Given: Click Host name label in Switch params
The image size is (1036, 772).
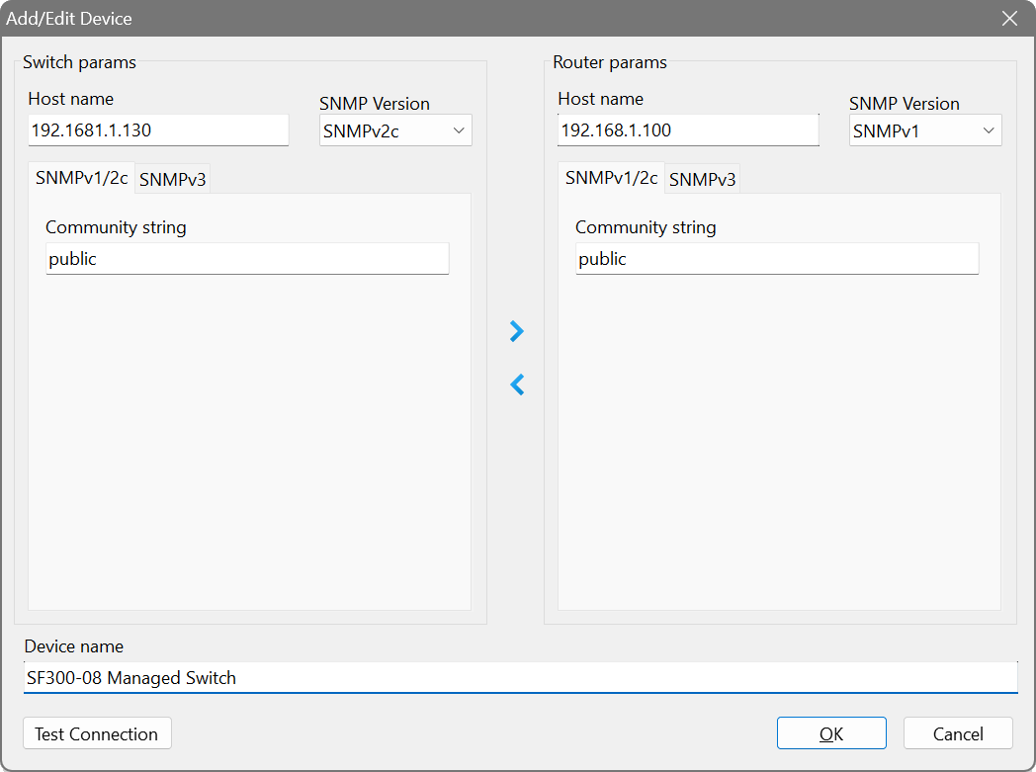Looking at the screenshot, I should [x=71, y=99].
